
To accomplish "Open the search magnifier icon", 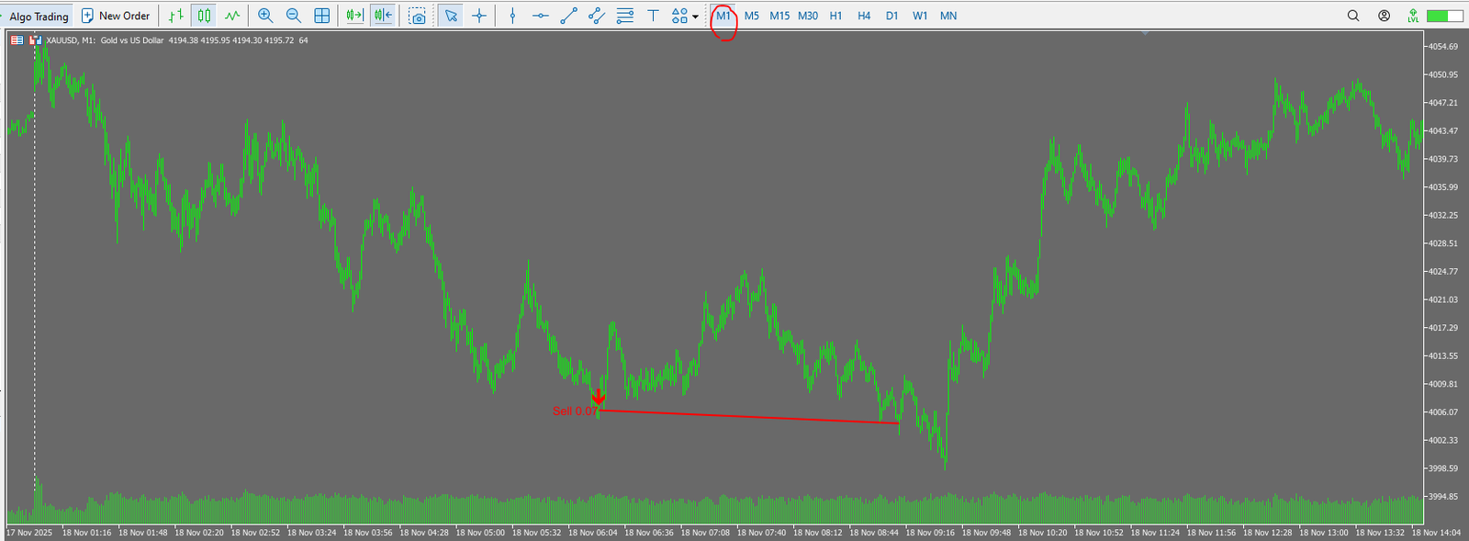I will point(1353,16).
